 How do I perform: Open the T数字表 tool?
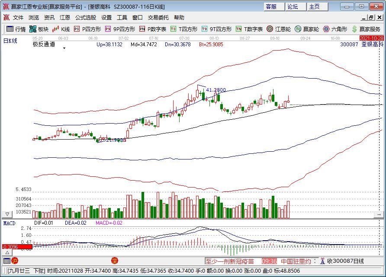(x=249, y=29)
